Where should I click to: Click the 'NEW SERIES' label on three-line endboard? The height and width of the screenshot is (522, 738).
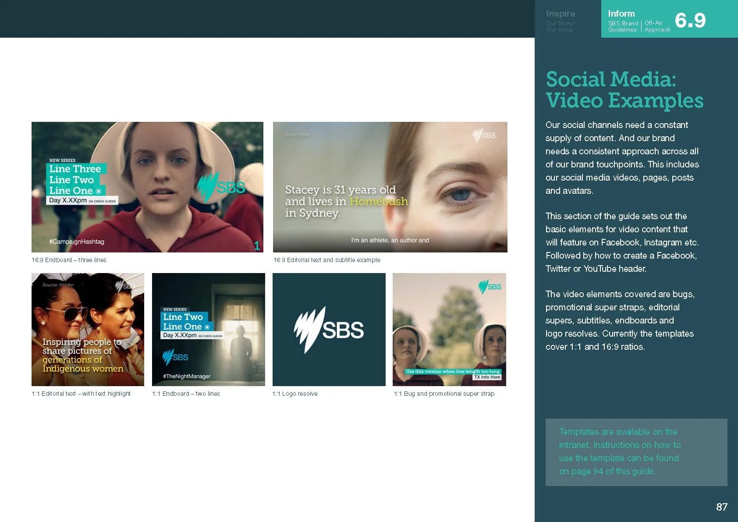tap(62, 160)
